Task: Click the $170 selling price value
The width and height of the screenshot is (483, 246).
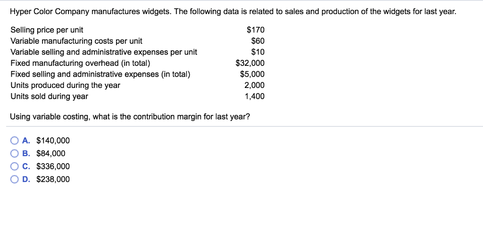Action: tap(256, 30)
